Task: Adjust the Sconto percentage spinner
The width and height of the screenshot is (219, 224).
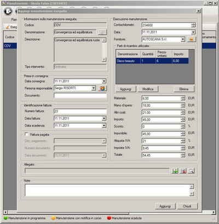Action: pos(183,127)
